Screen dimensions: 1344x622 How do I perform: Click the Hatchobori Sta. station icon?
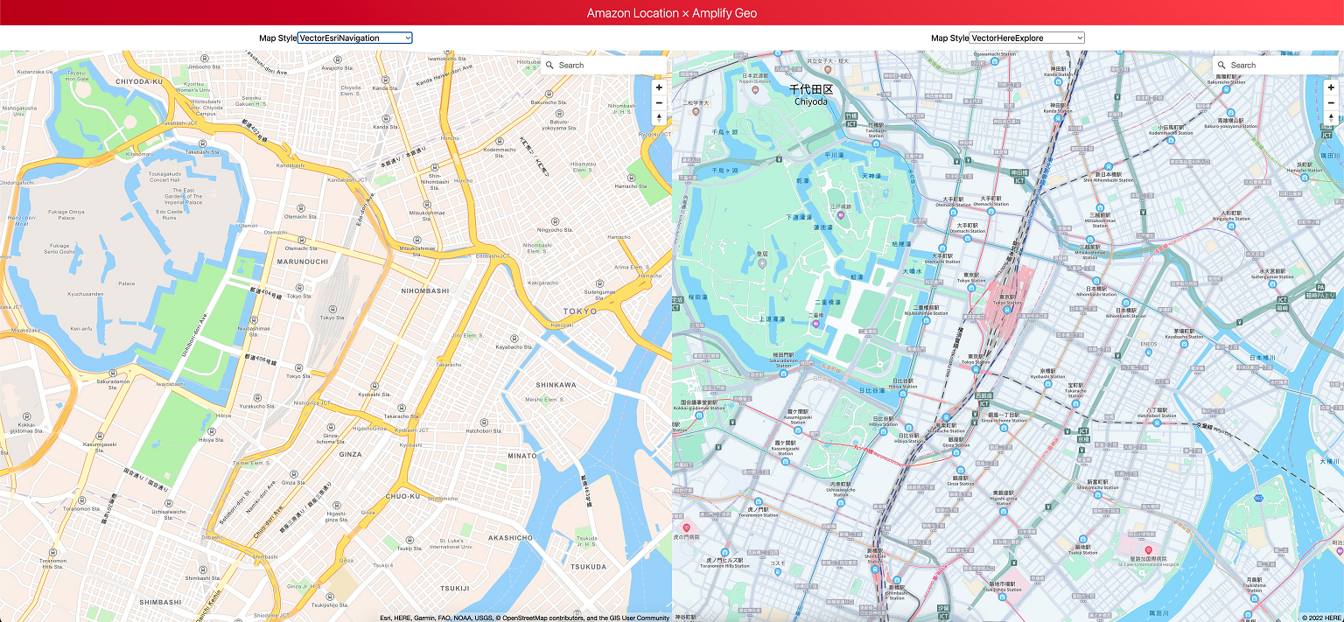(x=483, y=422)
